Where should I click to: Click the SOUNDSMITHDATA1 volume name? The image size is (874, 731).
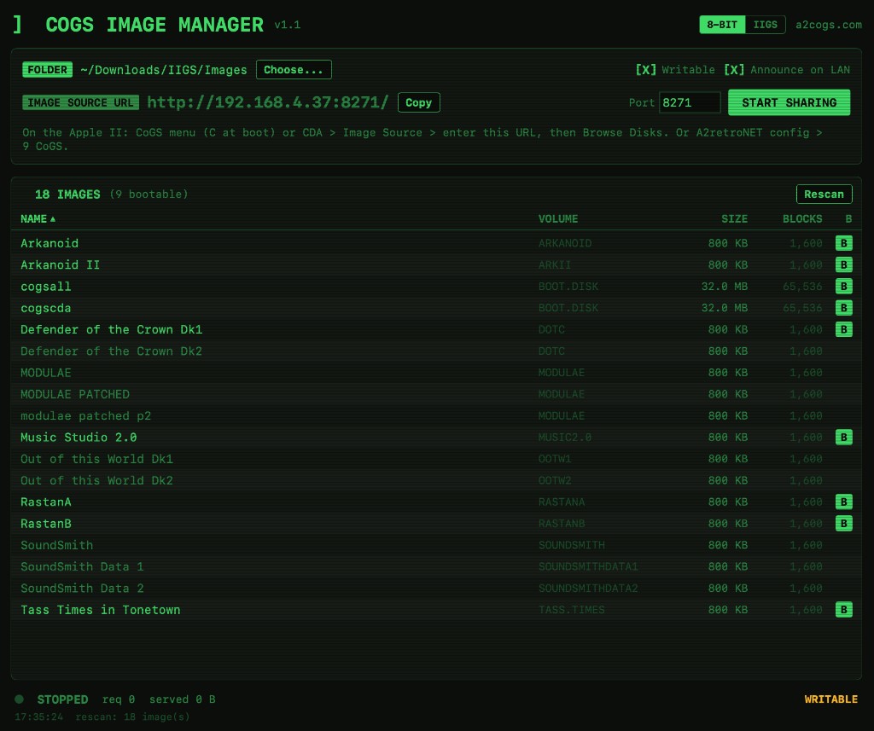tap(588, 566)
